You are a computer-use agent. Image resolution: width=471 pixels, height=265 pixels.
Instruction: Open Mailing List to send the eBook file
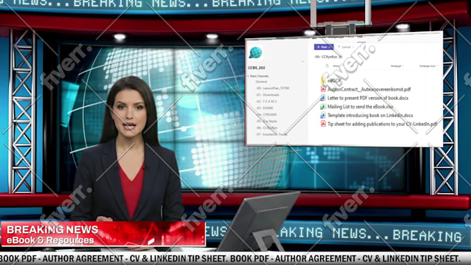coord(360,107)
